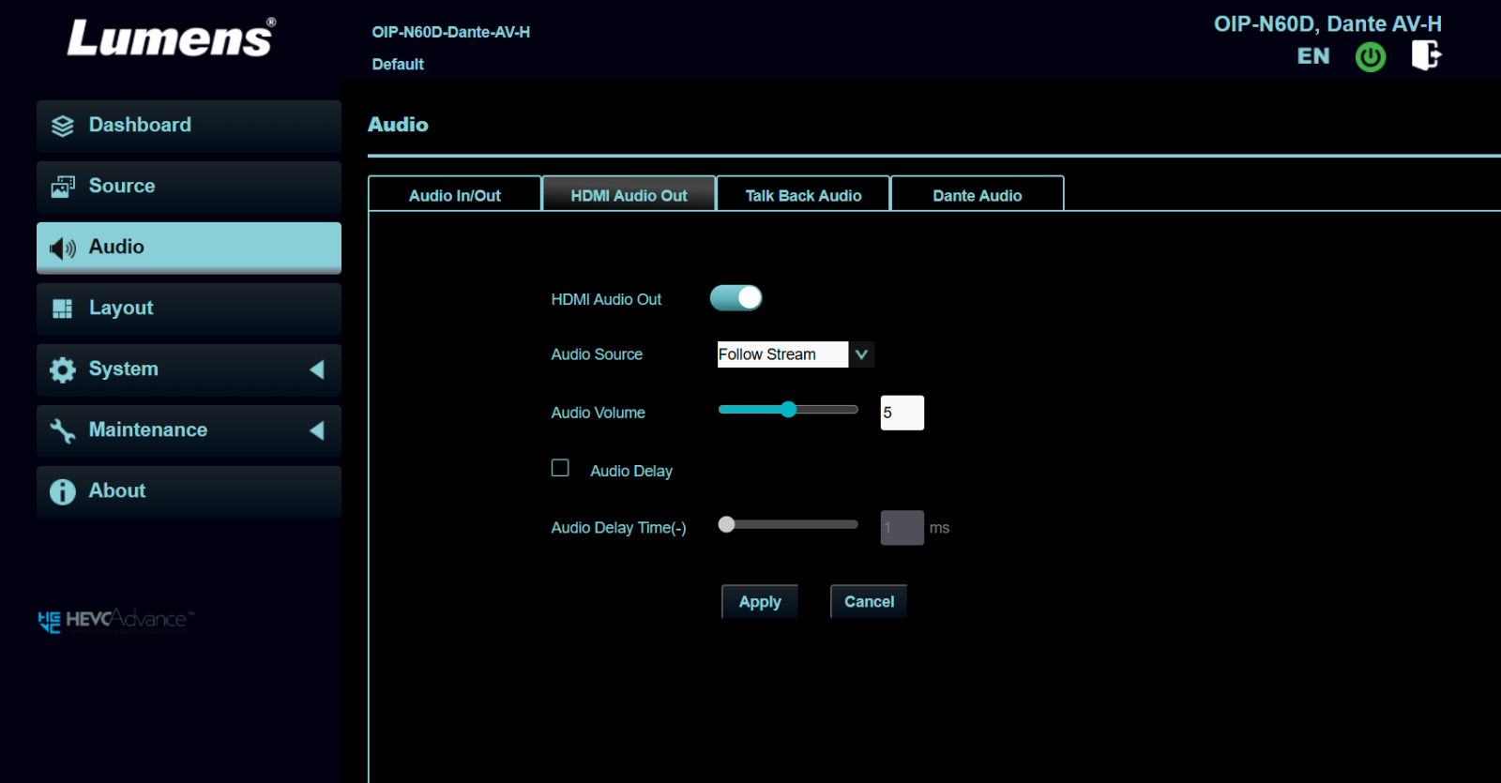The width and height of the screenshot is (1501, 783).
Task: Click the logout icon in header
Action: (1426, 56)
